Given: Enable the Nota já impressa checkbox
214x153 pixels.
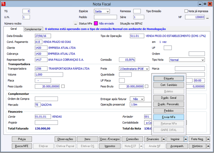Looking at the screenshot, I should point(186,11).
